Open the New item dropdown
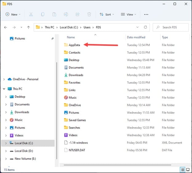Image resolution: width=192 pixels, height=173 pixels. [x=13, y=14]
